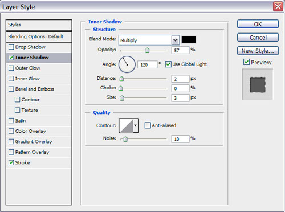Click the Choke slider handle
This screenshot has height=212, width=285.
121,88
